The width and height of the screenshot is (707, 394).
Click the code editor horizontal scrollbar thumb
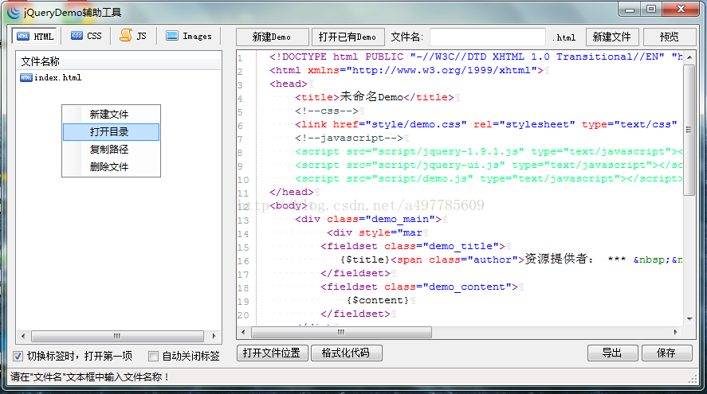point(341,332)
